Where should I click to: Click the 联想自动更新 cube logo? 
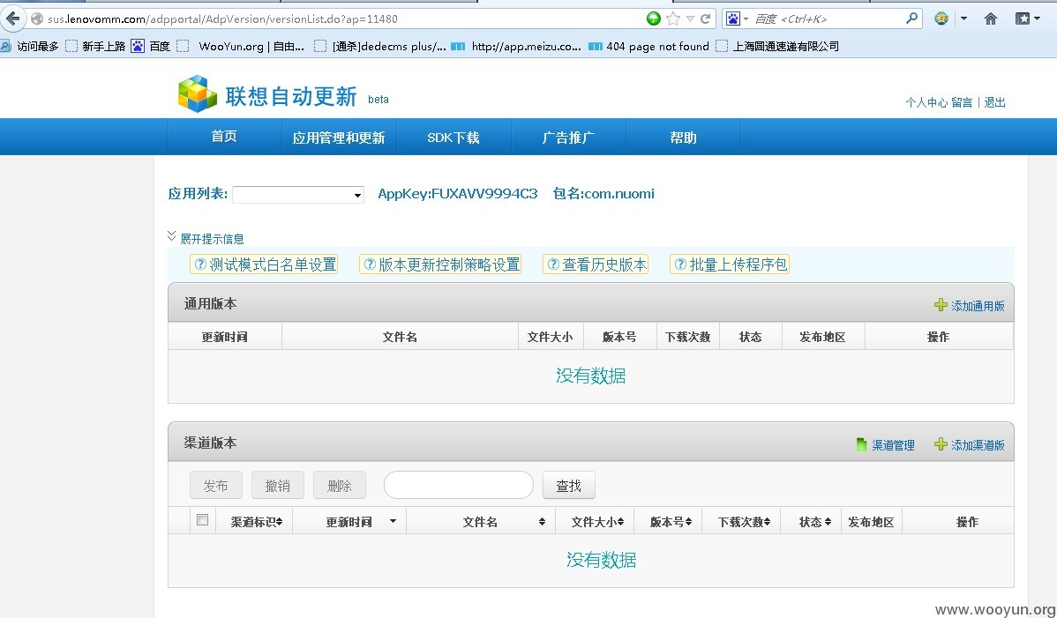pyautogui.click(x=197, y=93)
